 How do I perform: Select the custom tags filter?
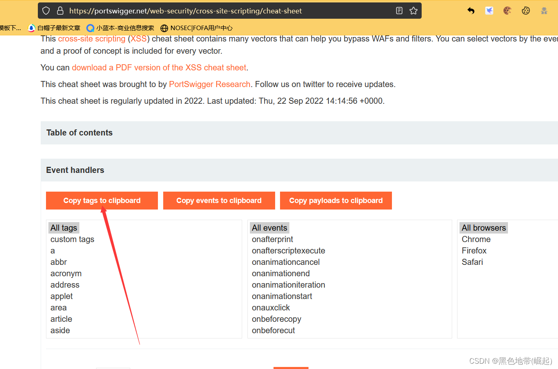click(x=72, y=239)
